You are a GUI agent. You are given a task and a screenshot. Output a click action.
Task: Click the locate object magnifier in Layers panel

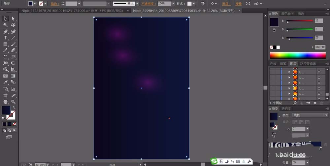click(295, 103)
